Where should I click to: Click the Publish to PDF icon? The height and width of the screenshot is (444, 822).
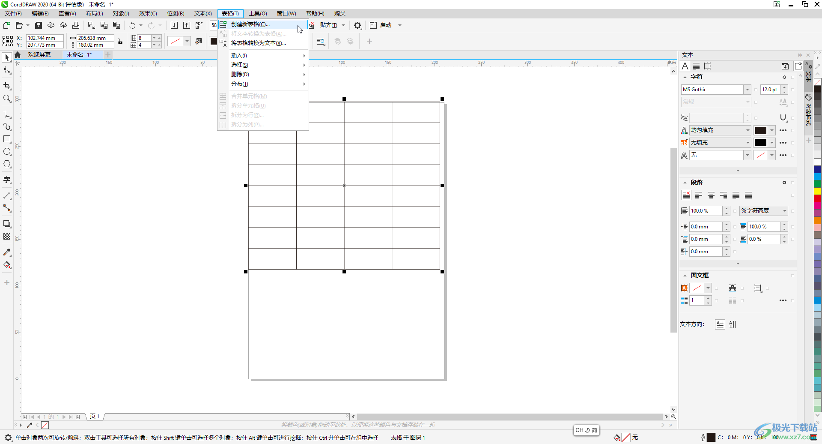pos(199,25)
